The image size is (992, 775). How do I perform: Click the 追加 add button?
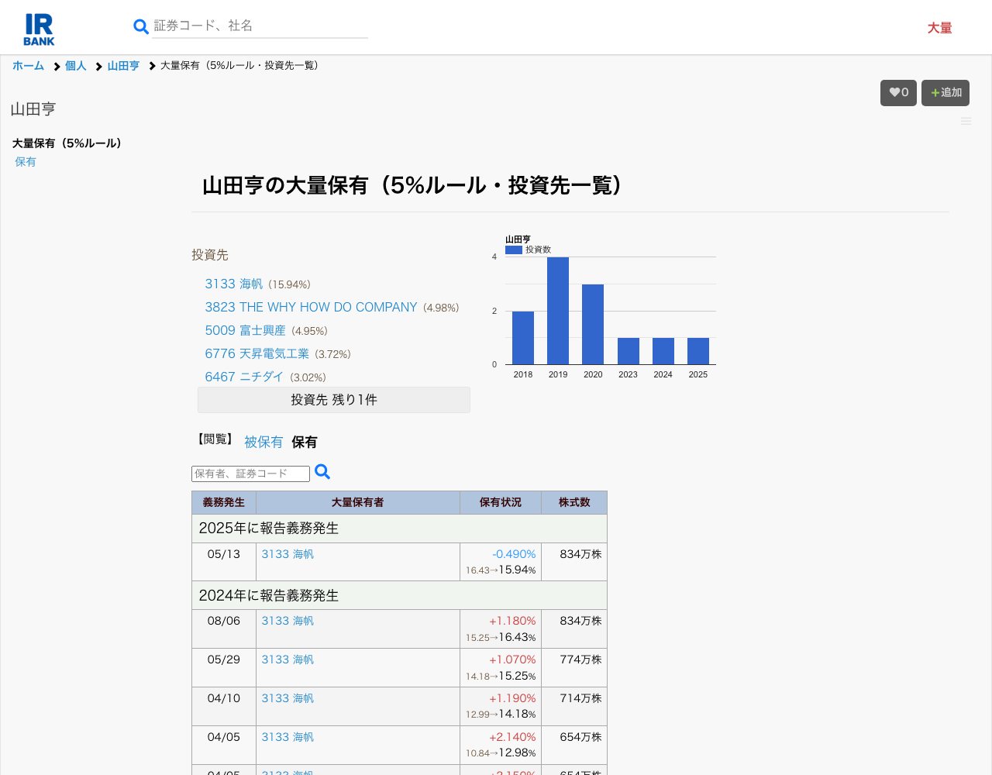945,93
